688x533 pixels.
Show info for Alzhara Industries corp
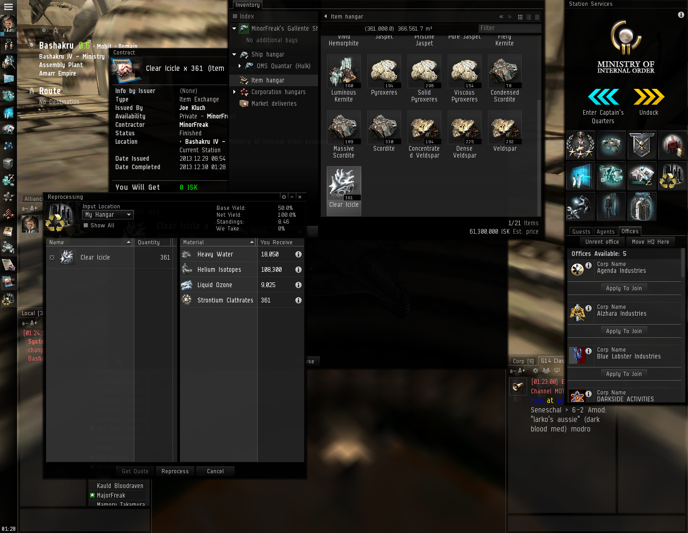(x=589, y=308)
